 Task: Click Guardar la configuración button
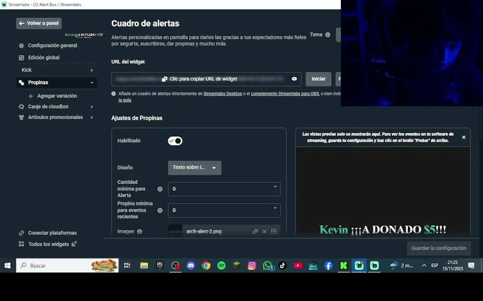click(439, 248)
